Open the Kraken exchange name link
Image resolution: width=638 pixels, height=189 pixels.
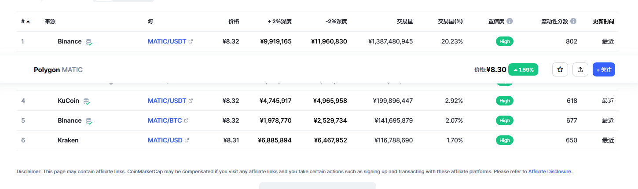click(68, 140)
